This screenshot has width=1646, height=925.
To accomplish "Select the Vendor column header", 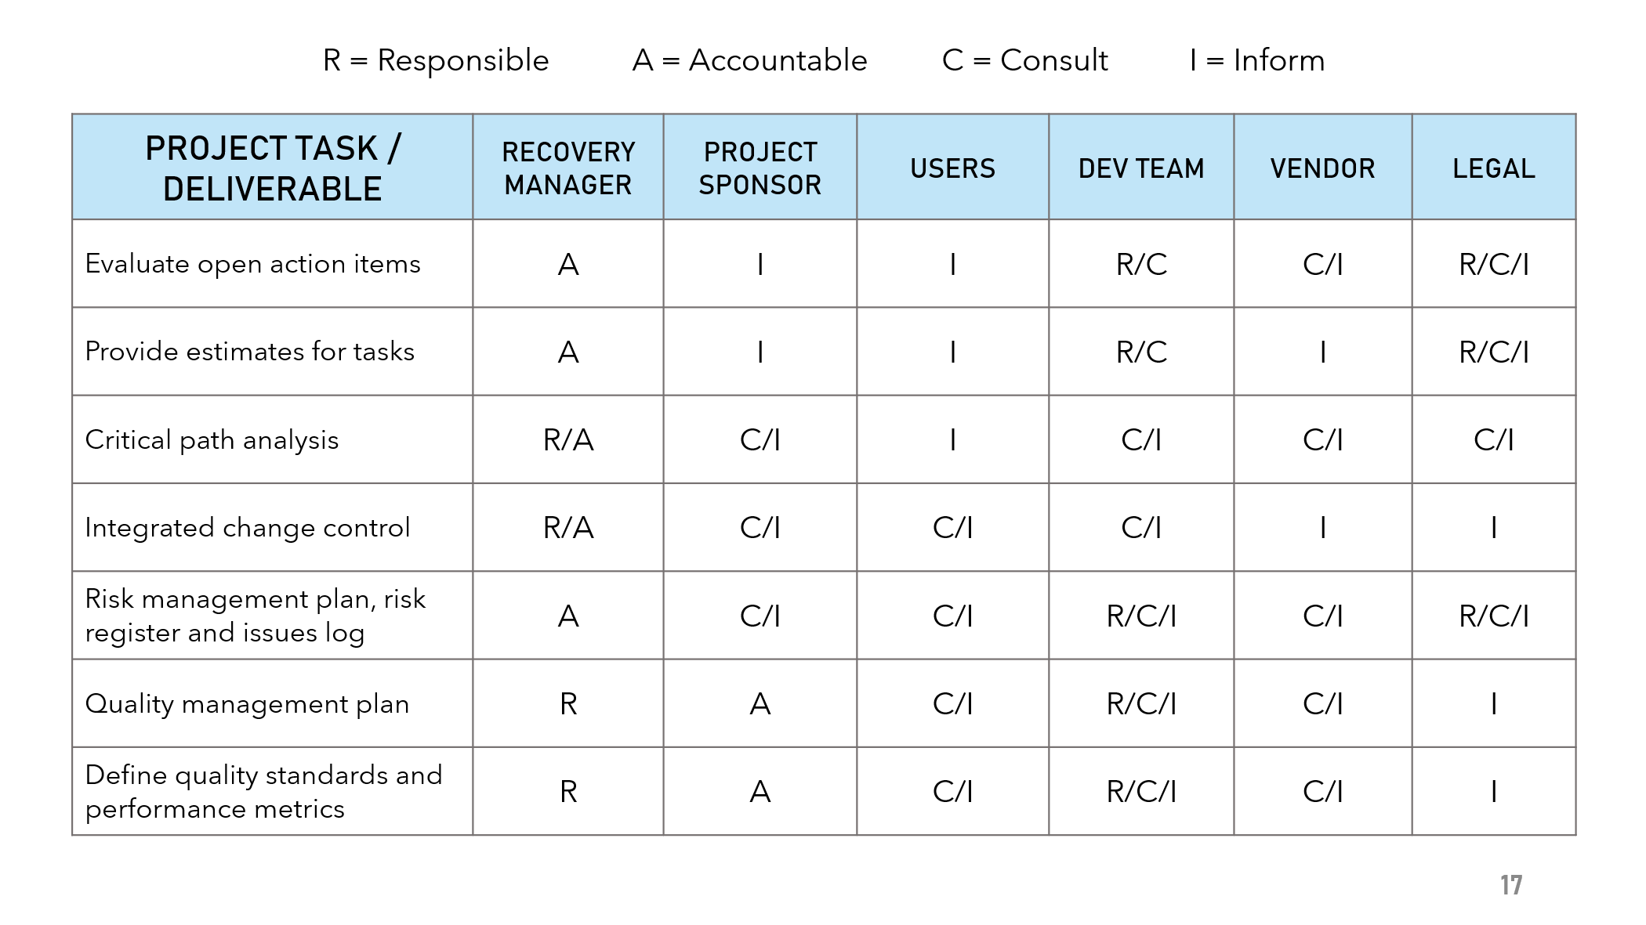I will coord(1323,168).
